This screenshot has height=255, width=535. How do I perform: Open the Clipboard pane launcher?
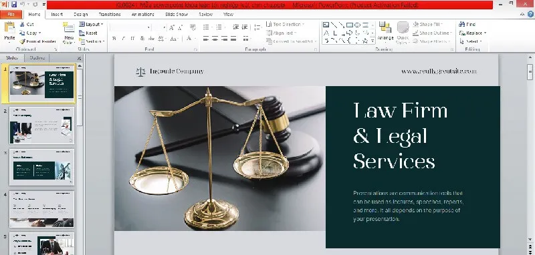(x=55, y=49)
